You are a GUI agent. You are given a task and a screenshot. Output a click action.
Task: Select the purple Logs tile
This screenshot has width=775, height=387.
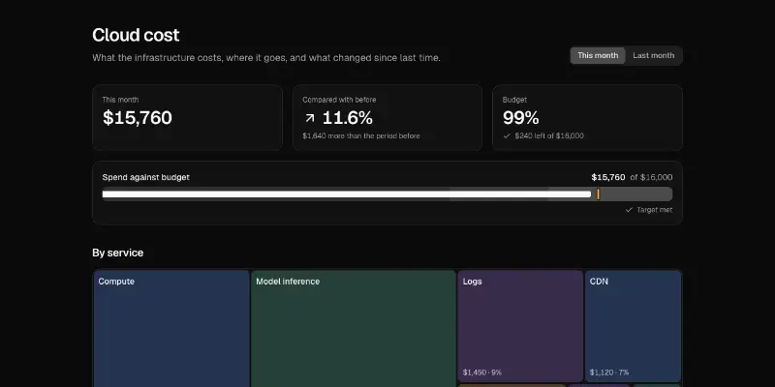pyautogui.click(x=520, y=326)
